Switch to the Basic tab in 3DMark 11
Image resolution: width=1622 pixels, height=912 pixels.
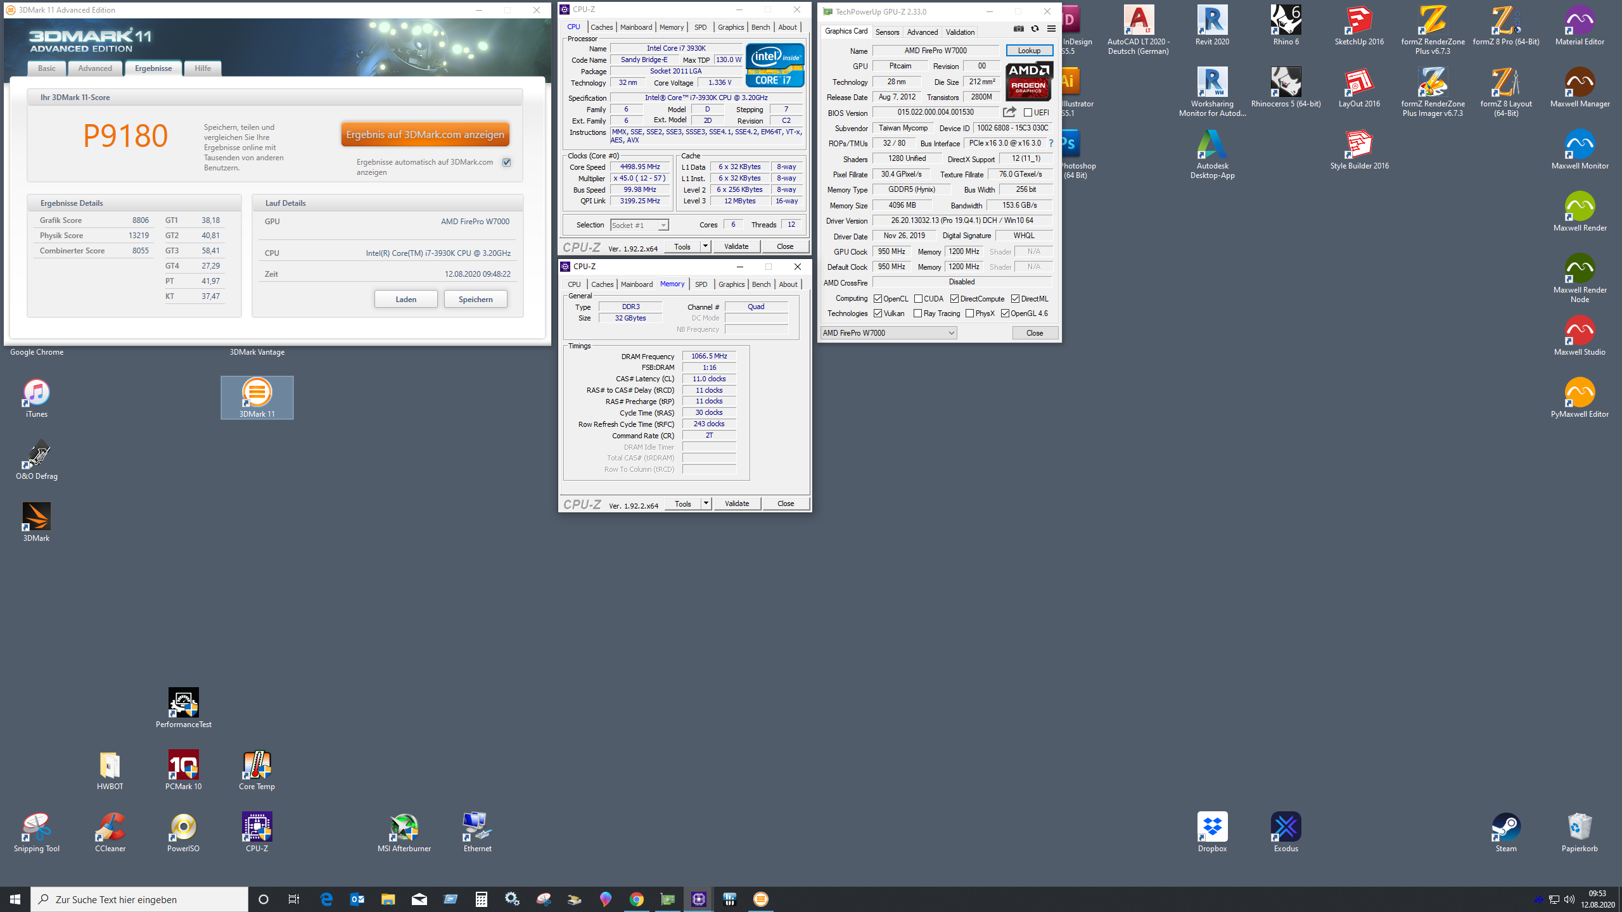pyautogui.click(x=46, y=68)
